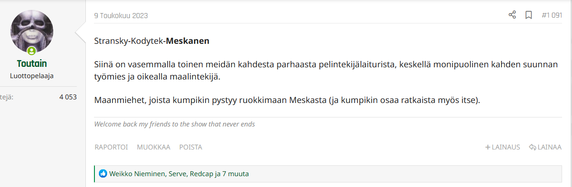Click the share icon in post header
The height and width of the screenshot is (187, 572).
(512, 15)
